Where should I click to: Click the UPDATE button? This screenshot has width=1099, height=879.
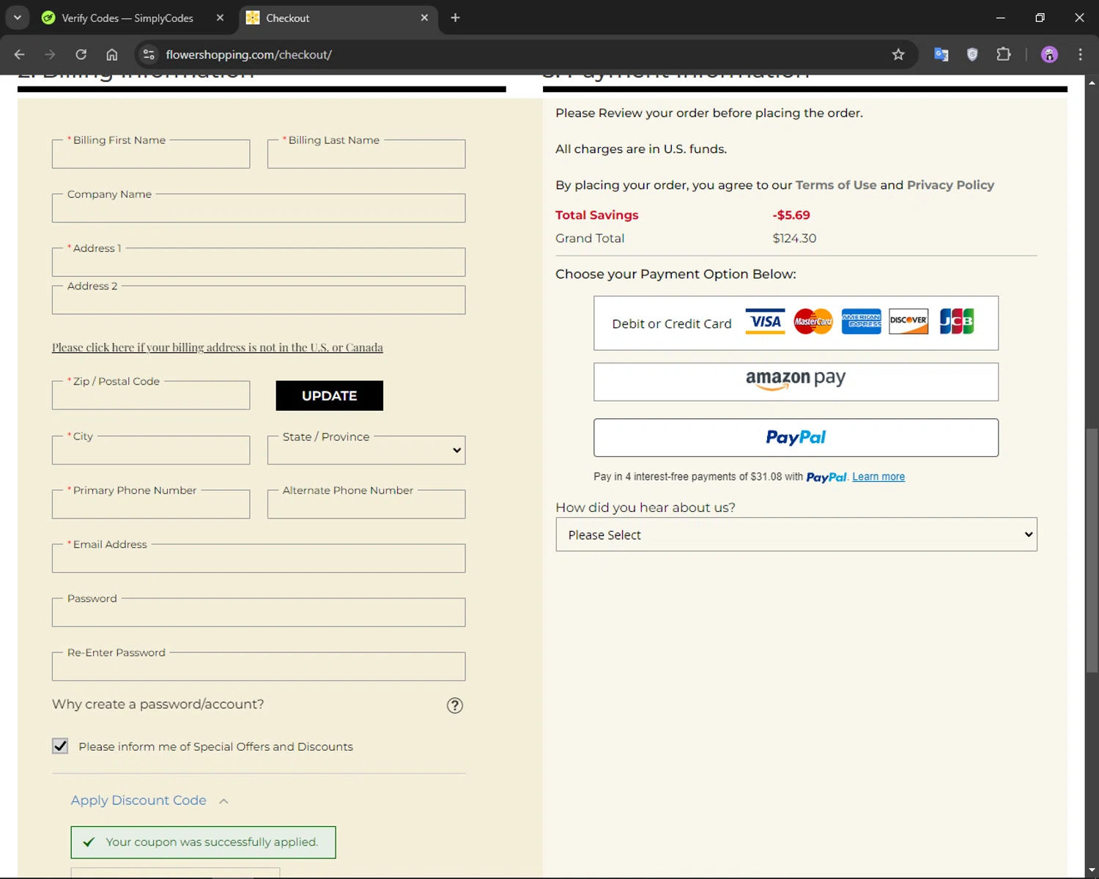click(x=329, y=396)
